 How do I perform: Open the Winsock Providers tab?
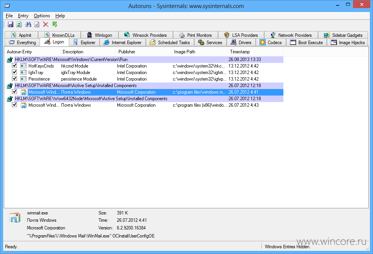tap(146, 35)
